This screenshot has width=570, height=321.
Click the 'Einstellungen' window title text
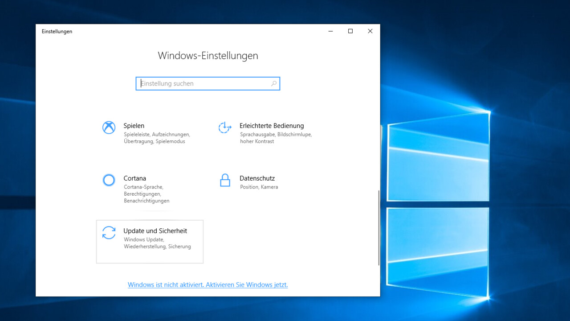(57, 31)
